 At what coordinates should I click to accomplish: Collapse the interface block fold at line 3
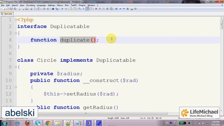[16, 33]
